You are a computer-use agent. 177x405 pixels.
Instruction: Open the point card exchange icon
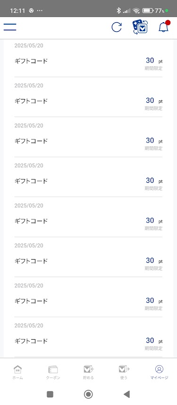140,27
